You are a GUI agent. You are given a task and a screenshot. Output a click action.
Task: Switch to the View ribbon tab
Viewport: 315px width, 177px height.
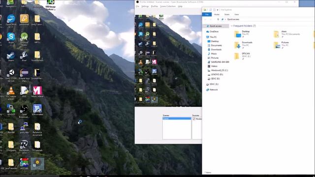237,14
